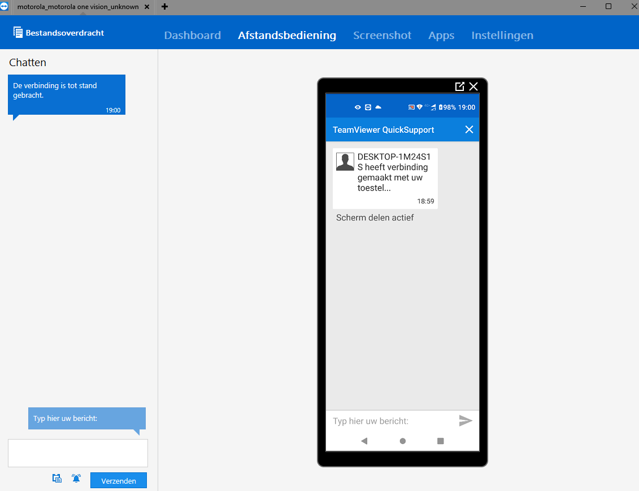Click the TeamViewer logo icon
639x491 pixels.
click(3, 7)
